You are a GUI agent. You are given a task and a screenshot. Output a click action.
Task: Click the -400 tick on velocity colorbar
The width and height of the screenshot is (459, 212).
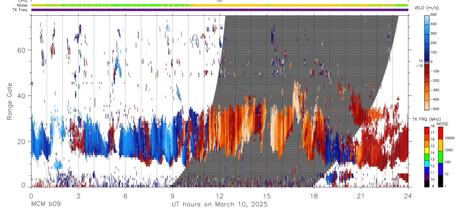click(x=435, y=99)
